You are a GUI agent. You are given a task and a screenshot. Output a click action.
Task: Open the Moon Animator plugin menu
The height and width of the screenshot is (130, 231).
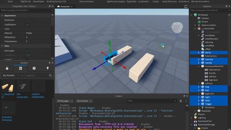(x=86, y=1)
